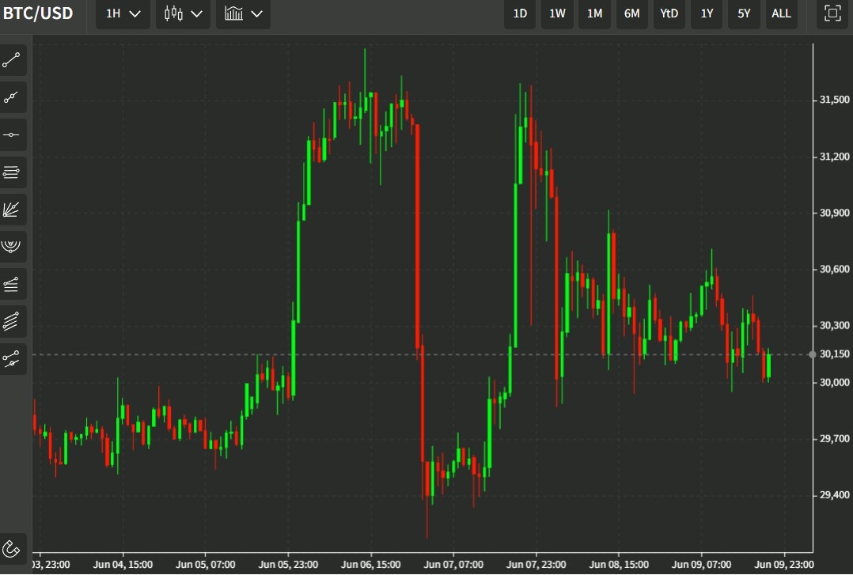Click the 30,000 price axis label

(835, 383)
